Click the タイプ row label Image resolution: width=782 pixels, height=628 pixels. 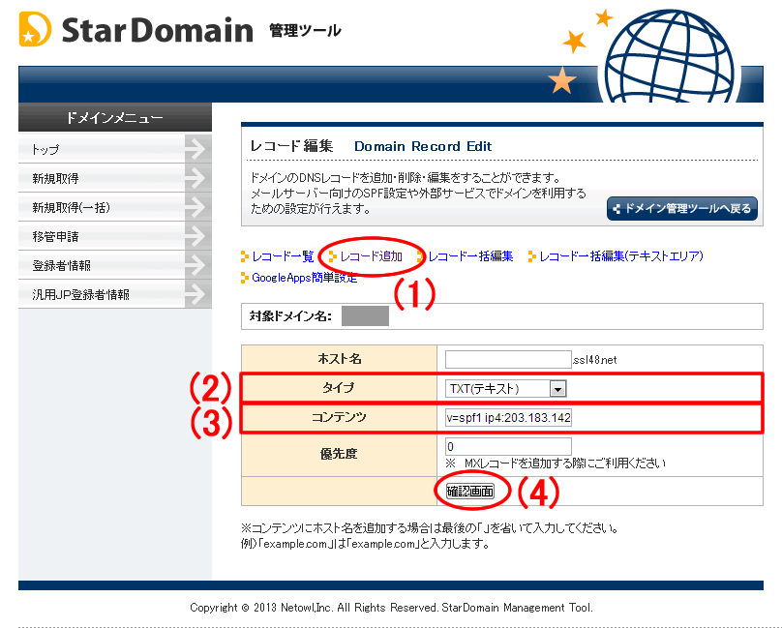[339, 388]
